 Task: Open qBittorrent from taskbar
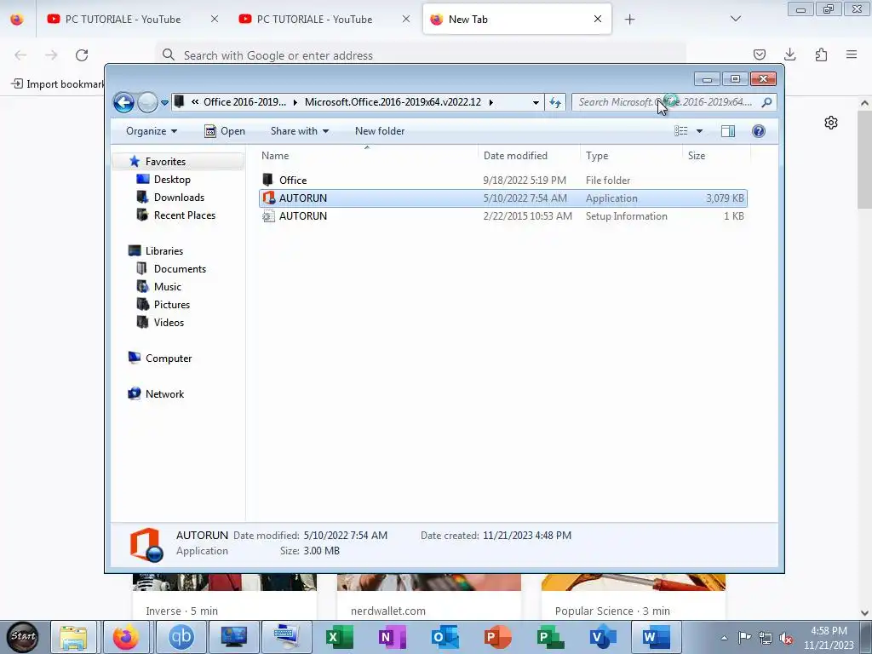pos(181,637)
